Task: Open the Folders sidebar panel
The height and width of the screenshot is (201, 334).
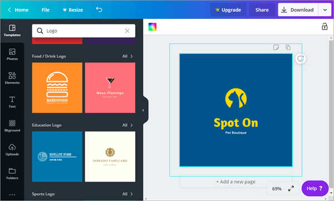Action: [12, 174]
